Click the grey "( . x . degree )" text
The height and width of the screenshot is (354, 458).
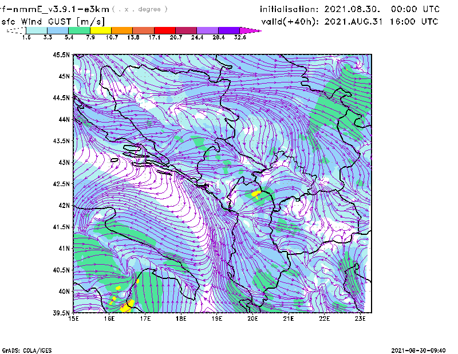pos(140,9)
